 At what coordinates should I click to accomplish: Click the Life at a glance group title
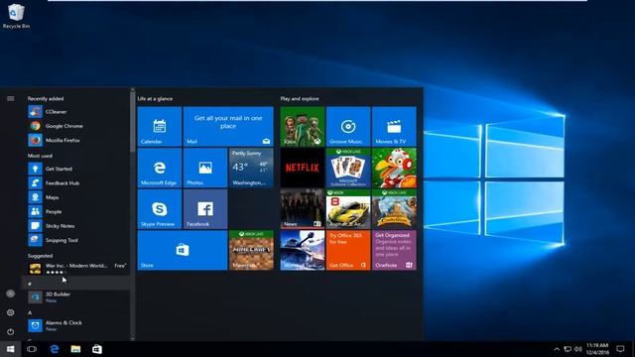[155, 99]
